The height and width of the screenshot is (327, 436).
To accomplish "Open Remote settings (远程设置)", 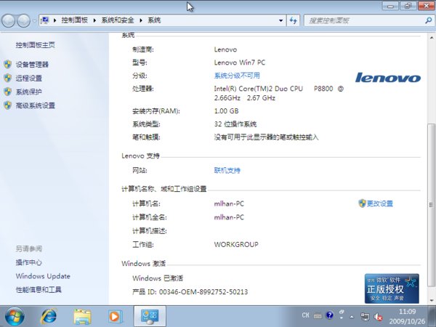I will pyautogui.click(x=29, y=78).
